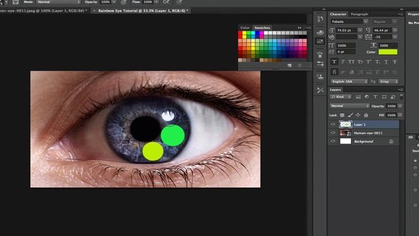Click vertical scale field 100%
The image size is (419, 236).
click(346, 45)
